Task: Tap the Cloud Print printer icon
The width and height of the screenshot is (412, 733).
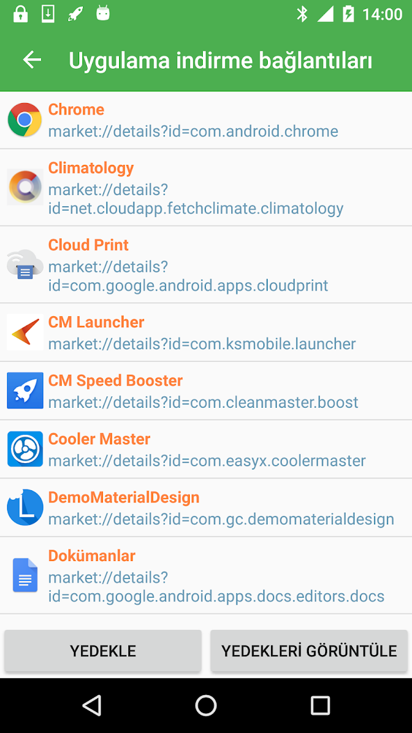Action: coord(24,264)
